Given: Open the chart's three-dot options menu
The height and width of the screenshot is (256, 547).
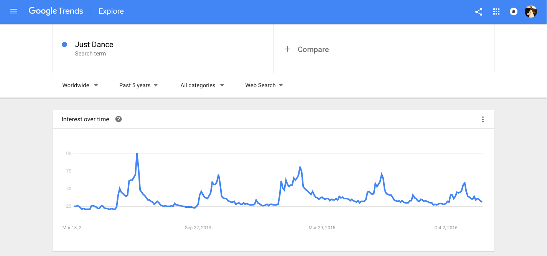Looking at the screenshot, I should click(x=483, y=119).
